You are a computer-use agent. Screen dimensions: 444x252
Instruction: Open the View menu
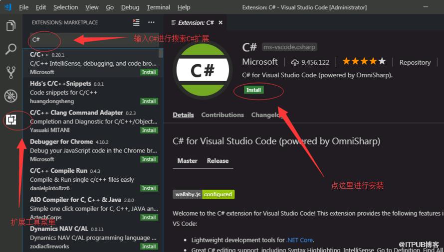point(92,7)
